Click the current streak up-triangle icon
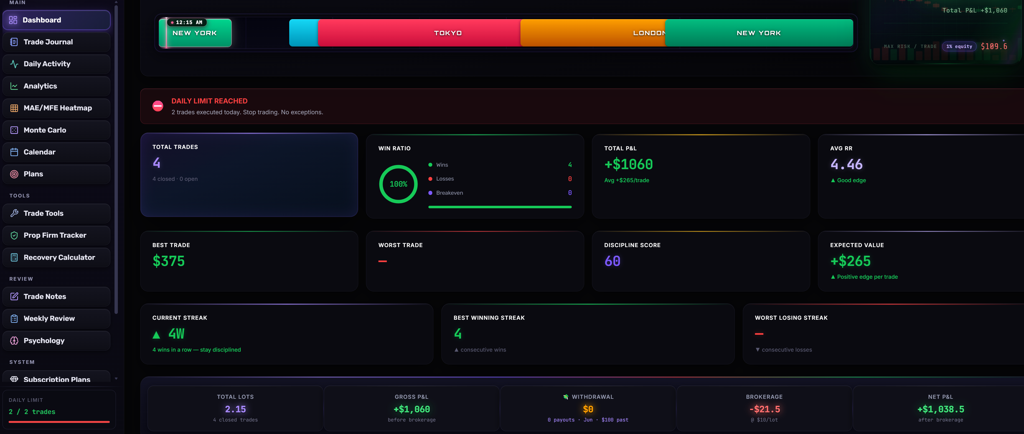The width and height of the screenshot is (1024, 434). click(156, 335)
